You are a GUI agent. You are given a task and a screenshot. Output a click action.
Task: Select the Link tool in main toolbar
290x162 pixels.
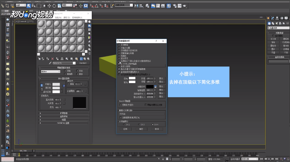click(x=3, y=6)
